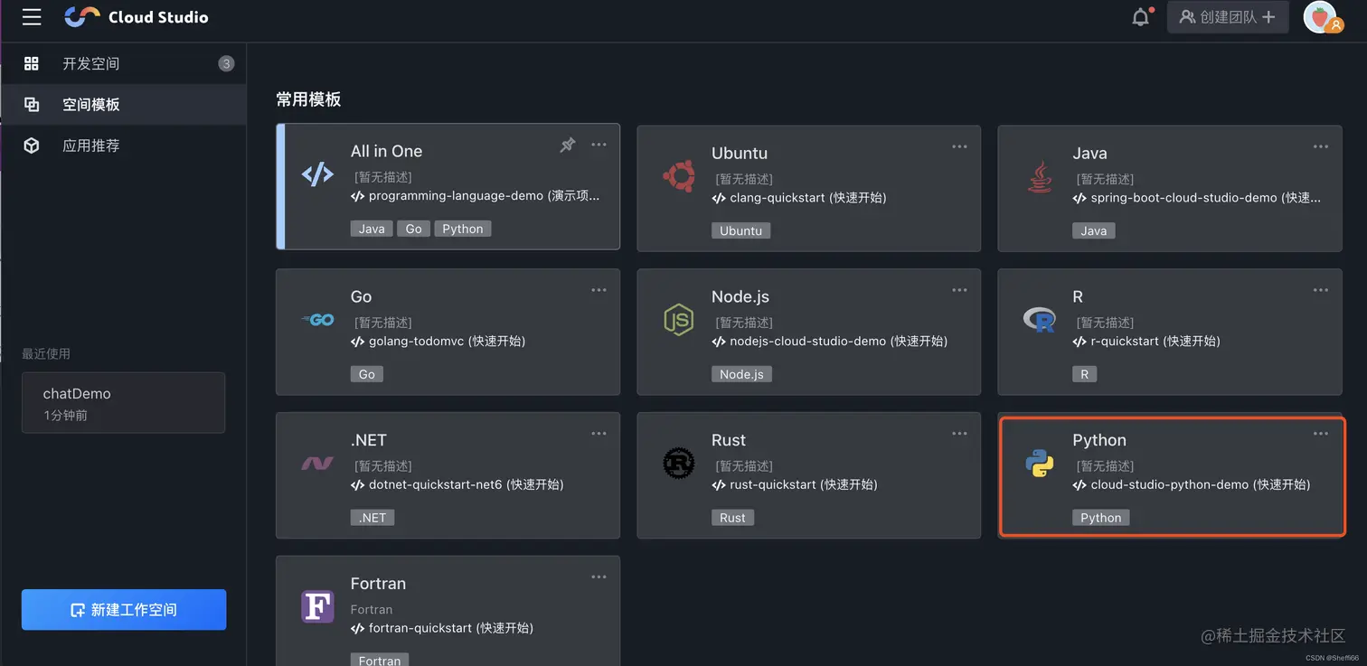Click the 创建团队 button
This screenshot has height=666, width=1367.
coord(1228,17)
